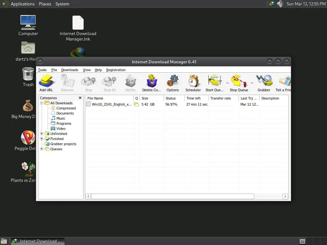
Task: Click the 5.42 GB size cell
Action: (x=148, y=104)
